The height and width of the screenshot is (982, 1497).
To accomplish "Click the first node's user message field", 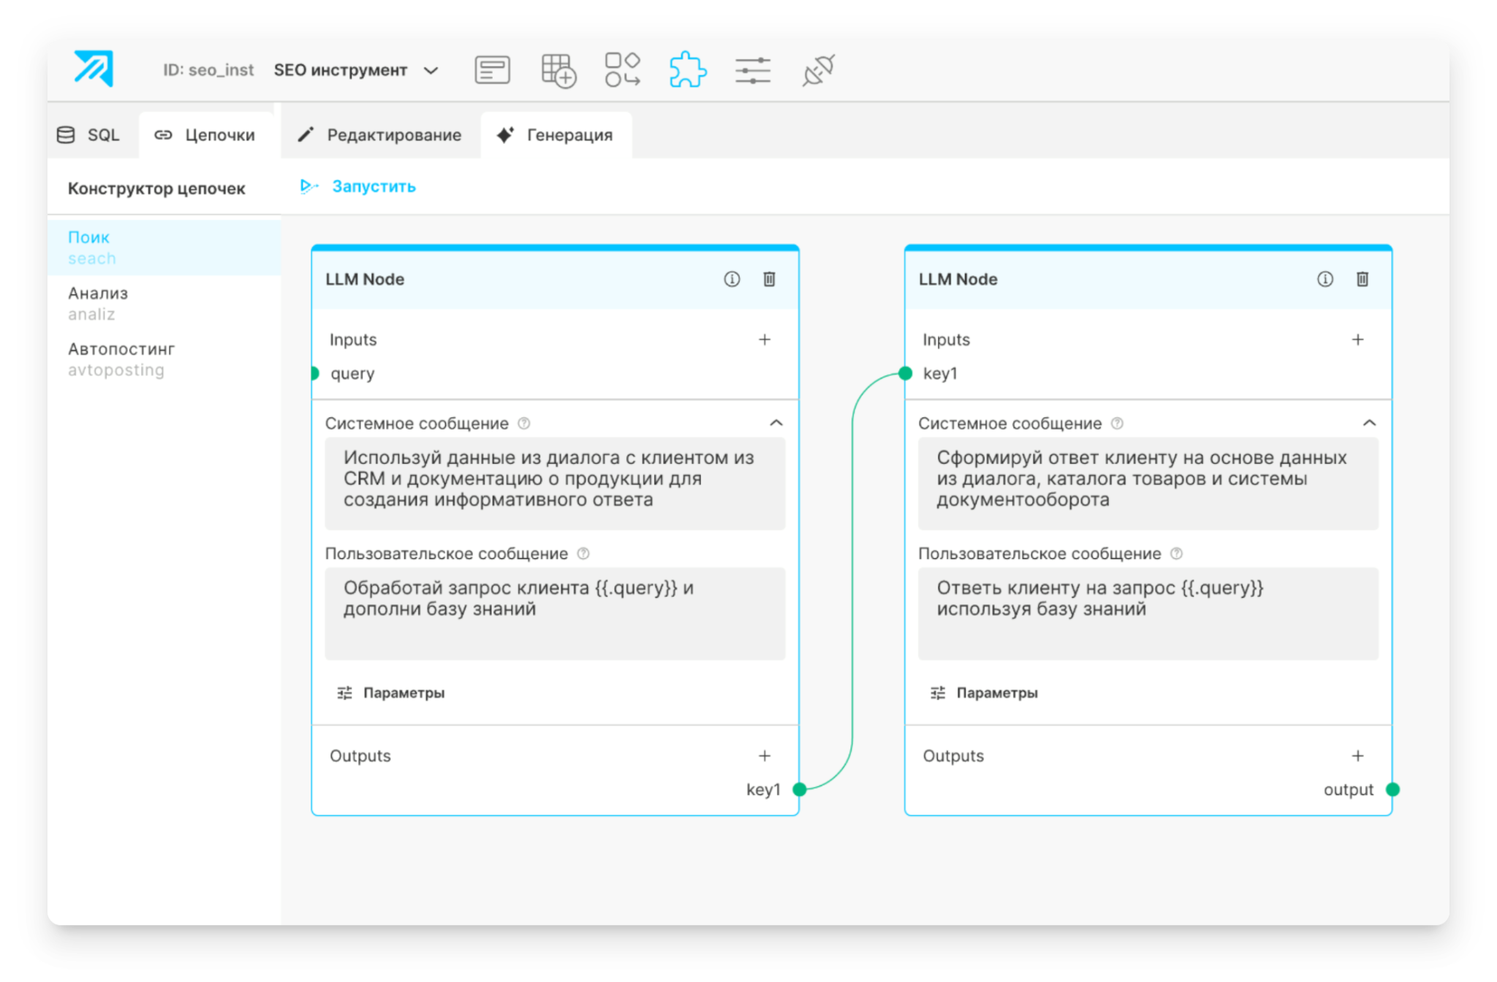I will [555, 613].
